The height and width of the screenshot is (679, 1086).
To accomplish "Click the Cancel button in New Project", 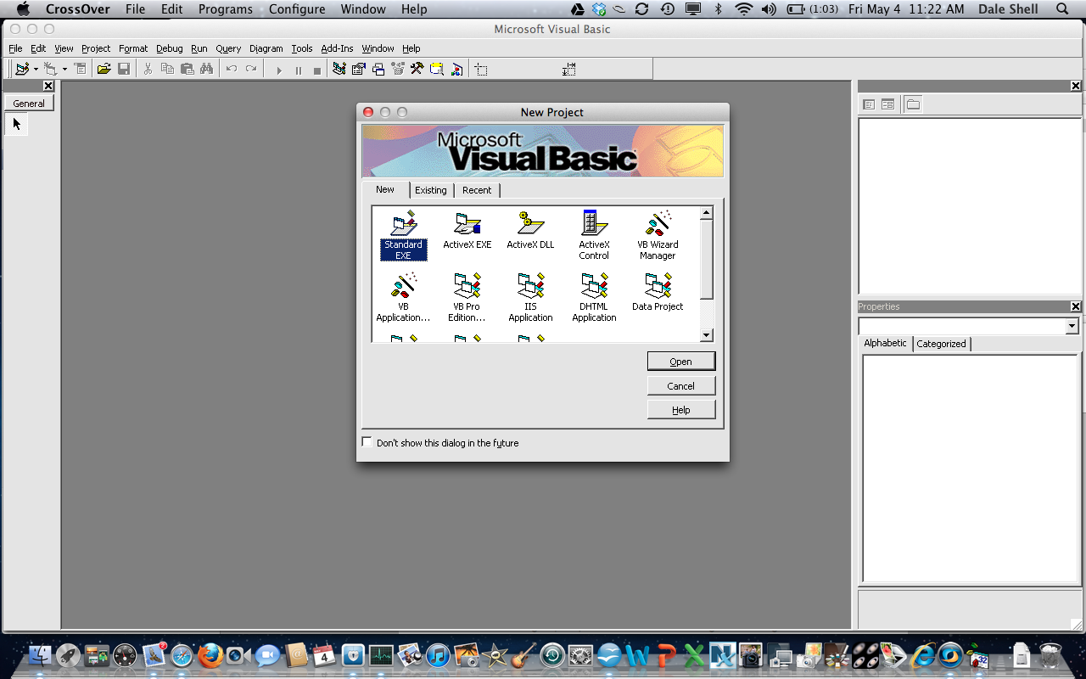I will point(680,385).
